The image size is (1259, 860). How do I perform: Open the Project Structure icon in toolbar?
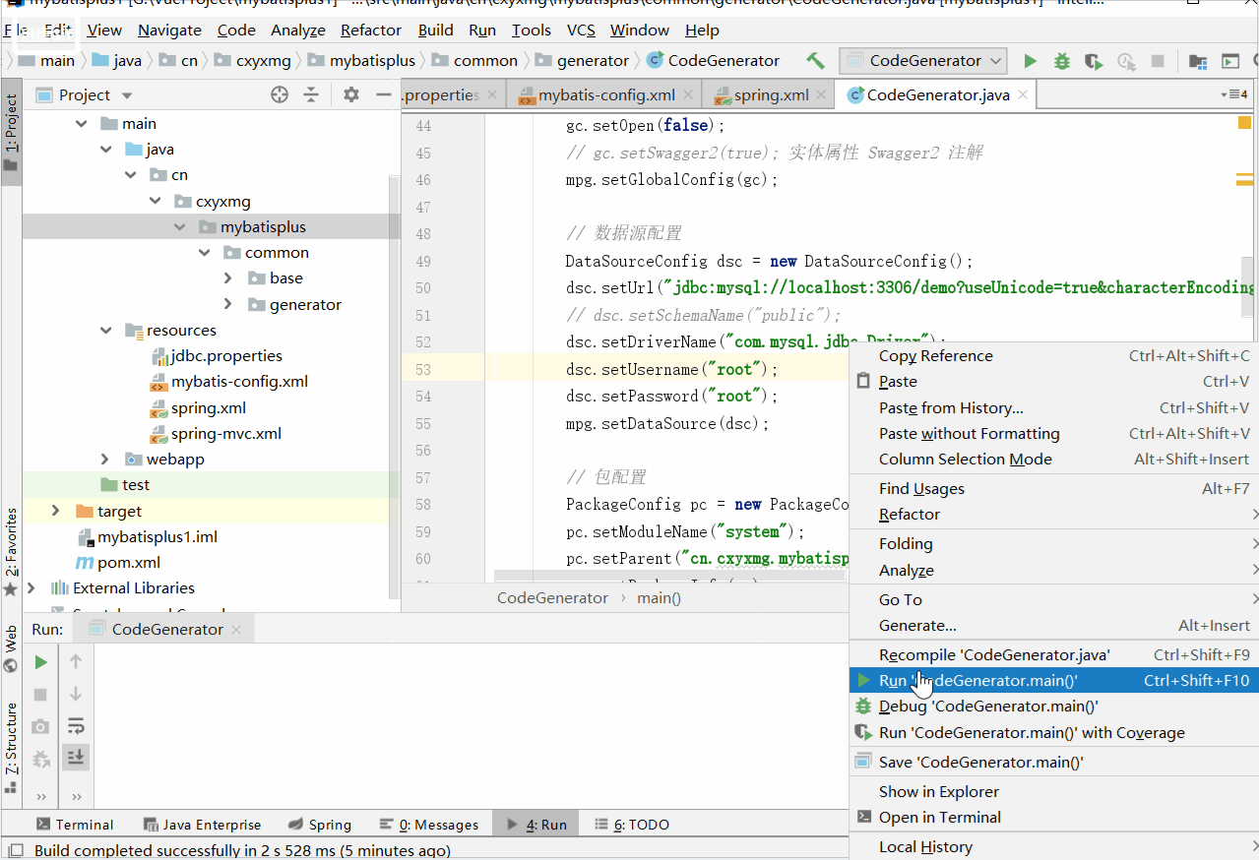(1198, 61)
